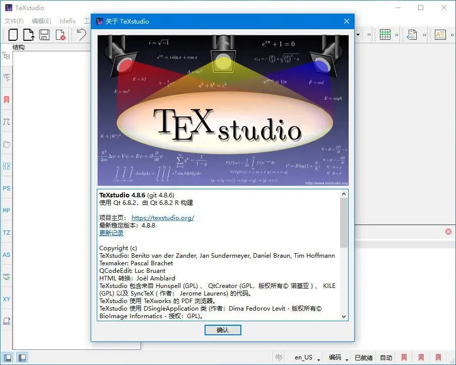This screenshot has width=456, height=365.
Task: Click the document wrap arrow toolbar icon
Action: pyautogui.click(x=412, y=35)
